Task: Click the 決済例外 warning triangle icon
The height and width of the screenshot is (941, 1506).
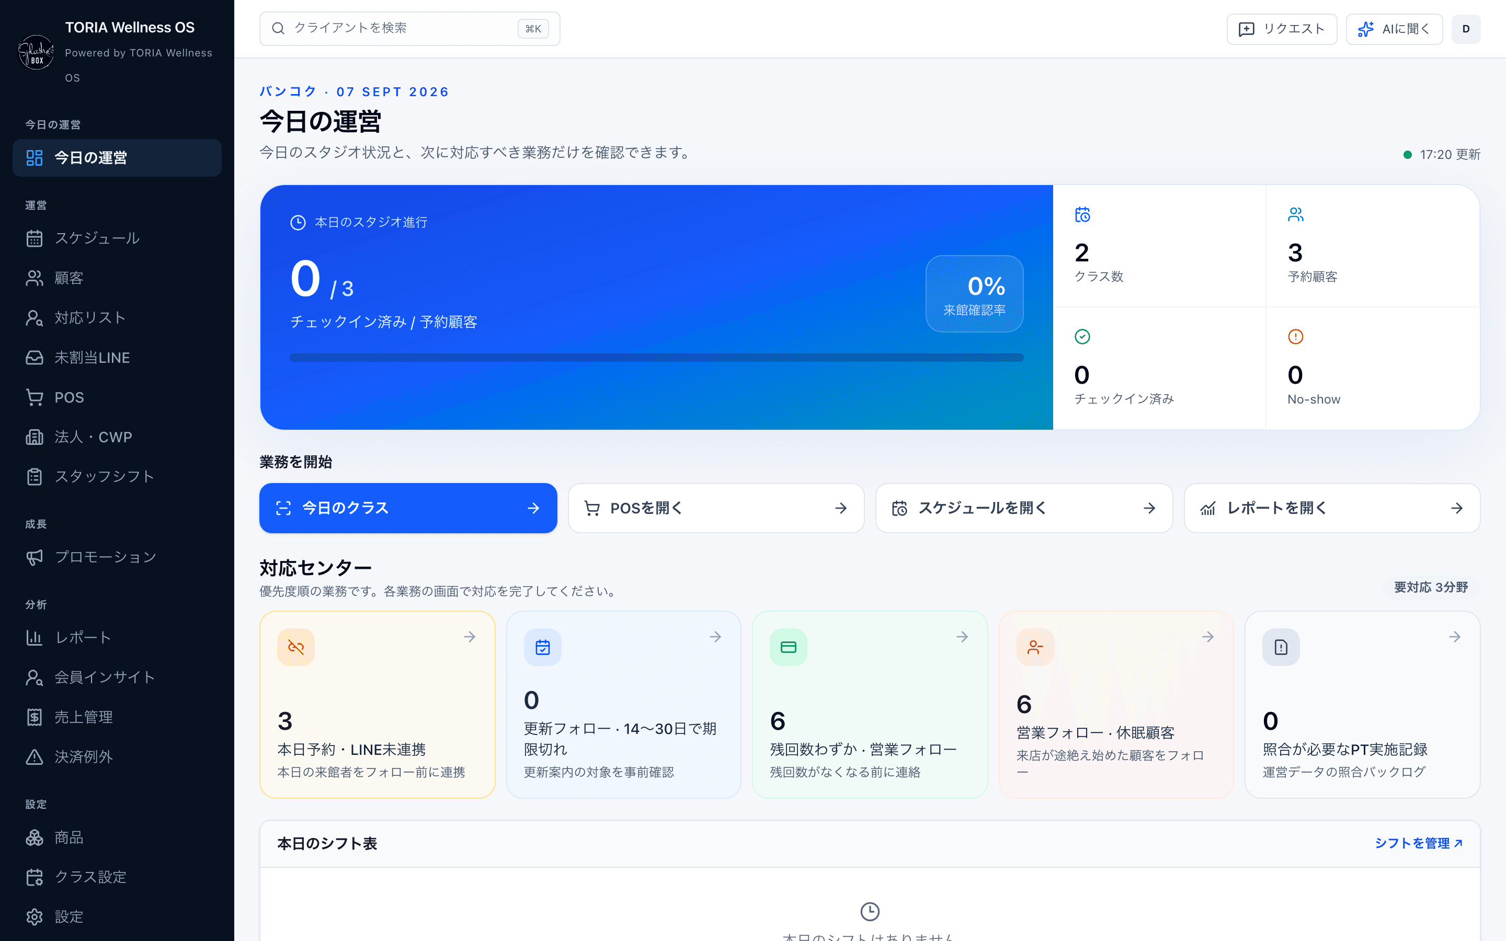Action: 34,757
